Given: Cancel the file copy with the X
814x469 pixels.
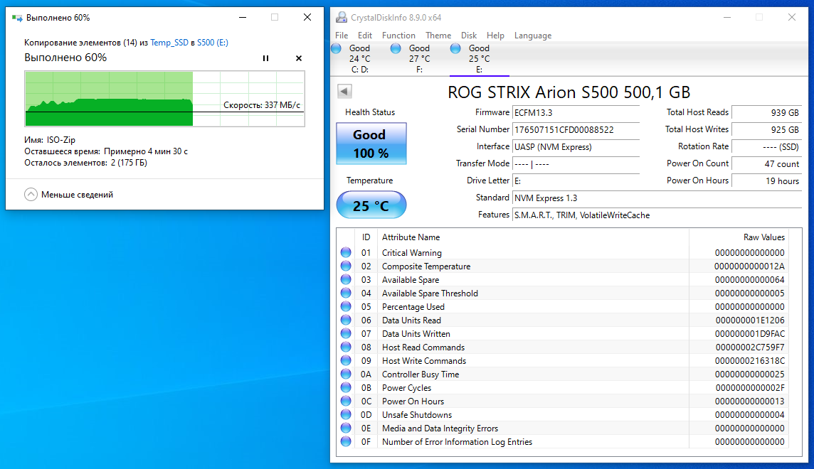Looking at the screenshot, I should pos(299,58).
